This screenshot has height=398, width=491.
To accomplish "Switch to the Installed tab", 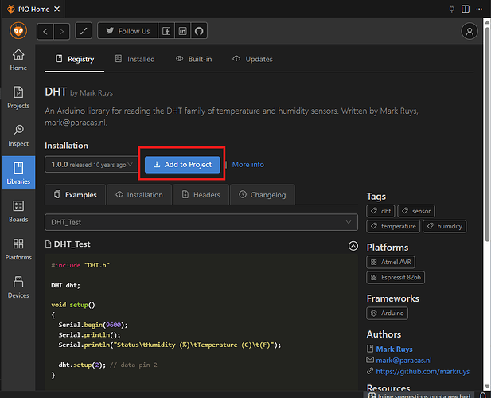I will pos(134,59).
